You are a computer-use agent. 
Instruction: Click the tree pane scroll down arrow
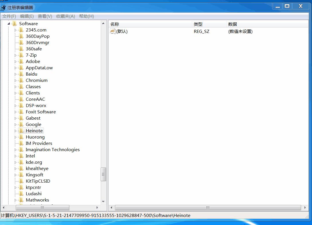pyautogui.click(x=103, y=201)
